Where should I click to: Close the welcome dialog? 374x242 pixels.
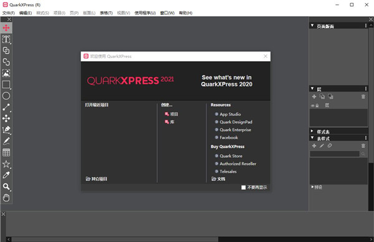click(x=266, y=56)
